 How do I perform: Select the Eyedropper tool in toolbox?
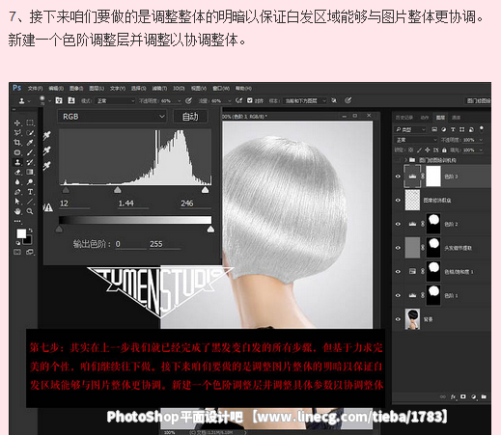pyautogui.click(x=30, y=143)
